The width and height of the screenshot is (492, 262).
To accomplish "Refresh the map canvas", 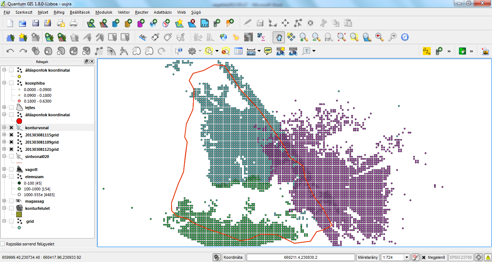I will 405,37.
